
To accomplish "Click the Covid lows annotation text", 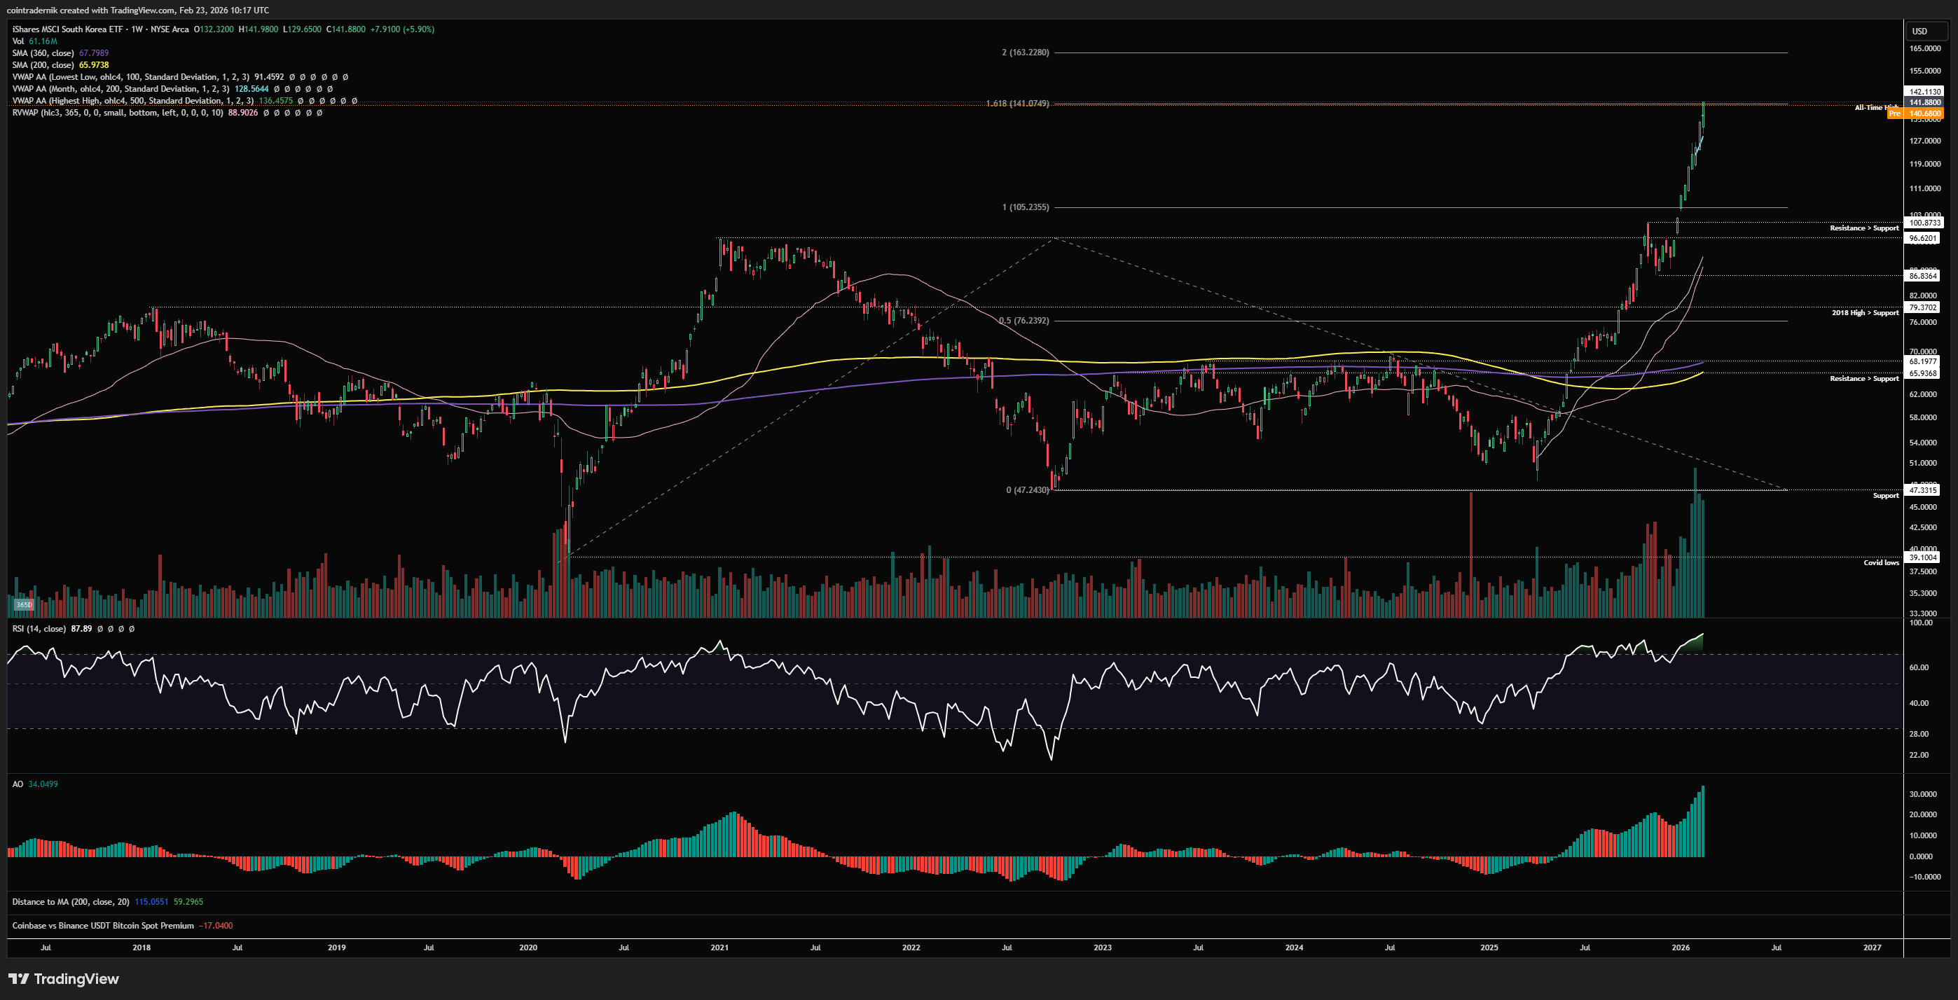I will (1880, 562).
